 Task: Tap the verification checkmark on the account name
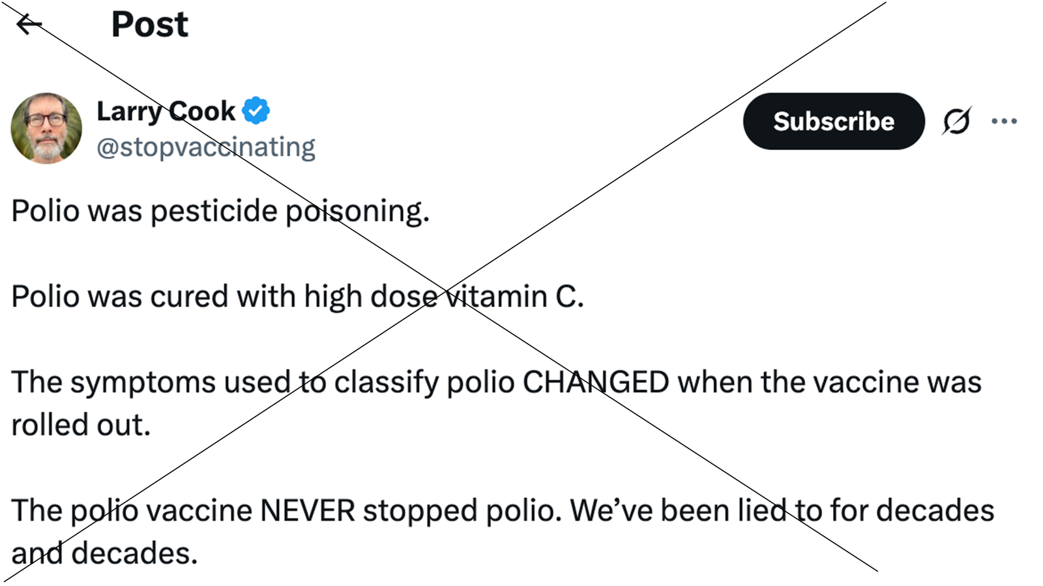click(x=256, y=110)
